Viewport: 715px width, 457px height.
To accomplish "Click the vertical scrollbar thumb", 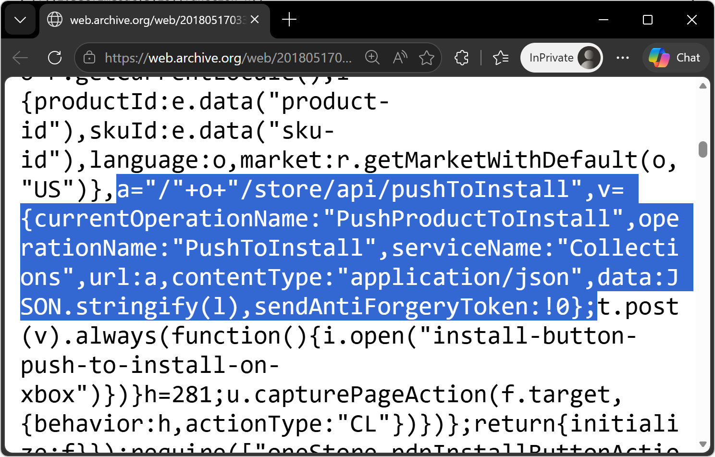I will (x=703, y=149).
